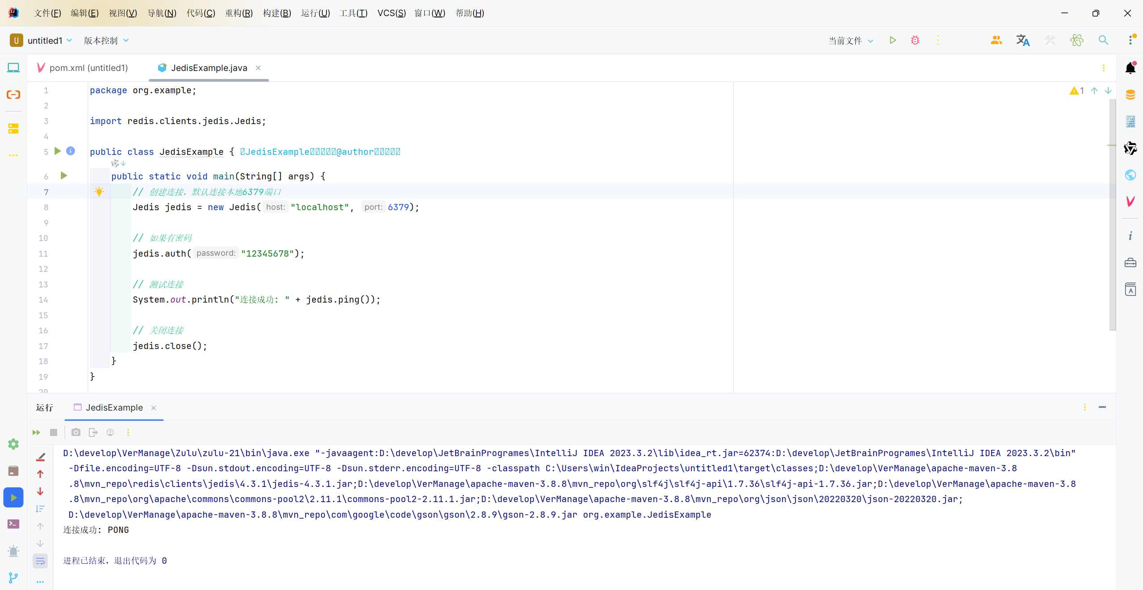
Task: Click the editor vertical scrollbar
Action: click(x=1112, y=215)
